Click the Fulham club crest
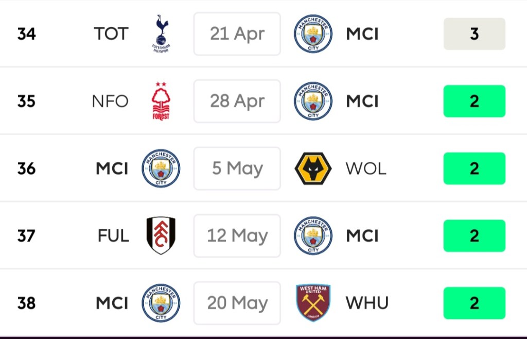Image resolution: width=527 pixels, height=339 pixels. point(161,235)
